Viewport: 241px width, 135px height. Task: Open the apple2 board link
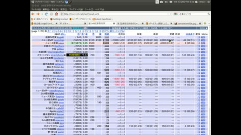point(60,111)
